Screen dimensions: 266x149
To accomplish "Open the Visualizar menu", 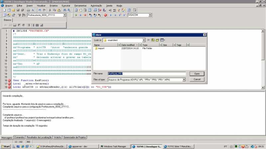I will (41, 6).
